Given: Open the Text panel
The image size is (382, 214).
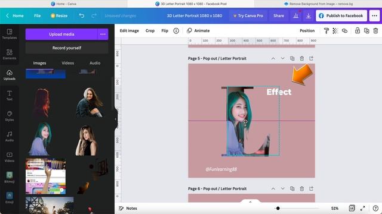Looking at the screenshot, I should 10,95.
